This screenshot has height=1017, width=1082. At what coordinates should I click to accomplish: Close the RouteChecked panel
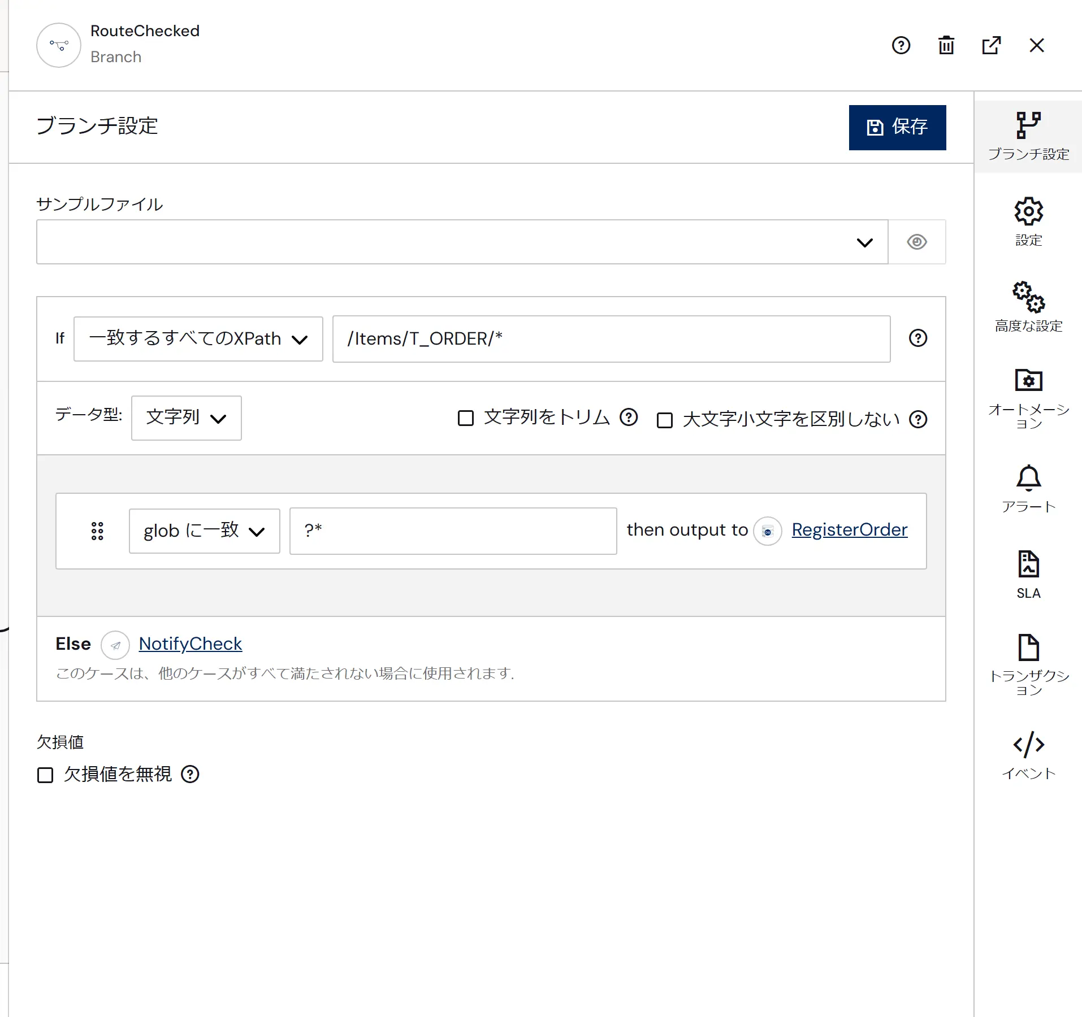[x=1037, y=45]
